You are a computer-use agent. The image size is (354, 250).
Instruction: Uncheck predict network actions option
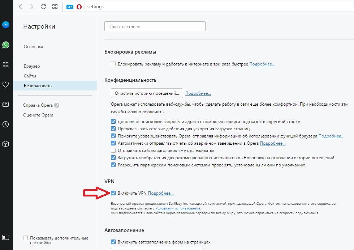point(113,128)
